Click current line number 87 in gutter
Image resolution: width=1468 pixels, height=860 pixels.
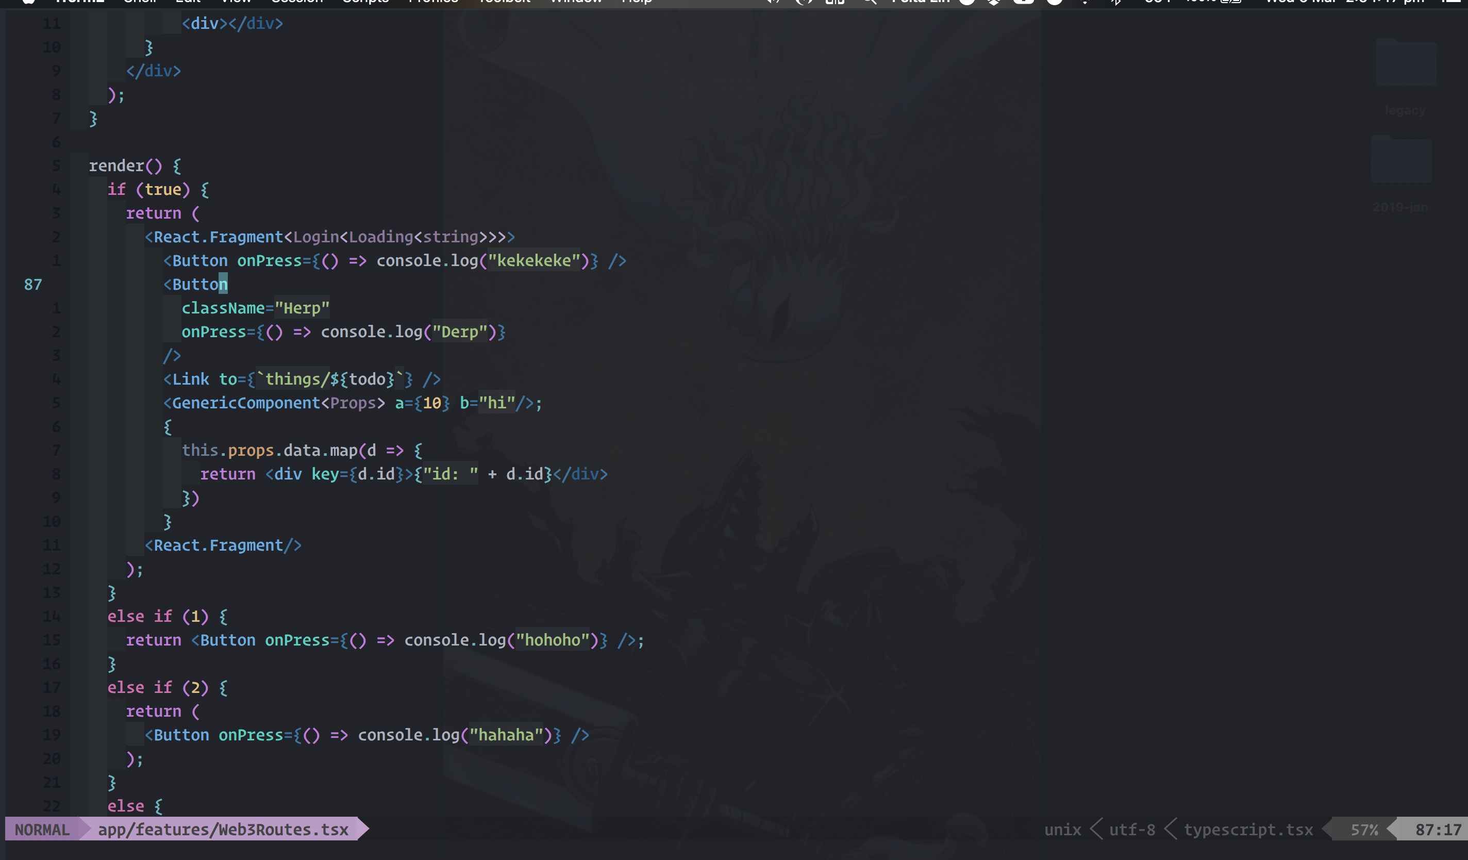click(x=32, y=284)
